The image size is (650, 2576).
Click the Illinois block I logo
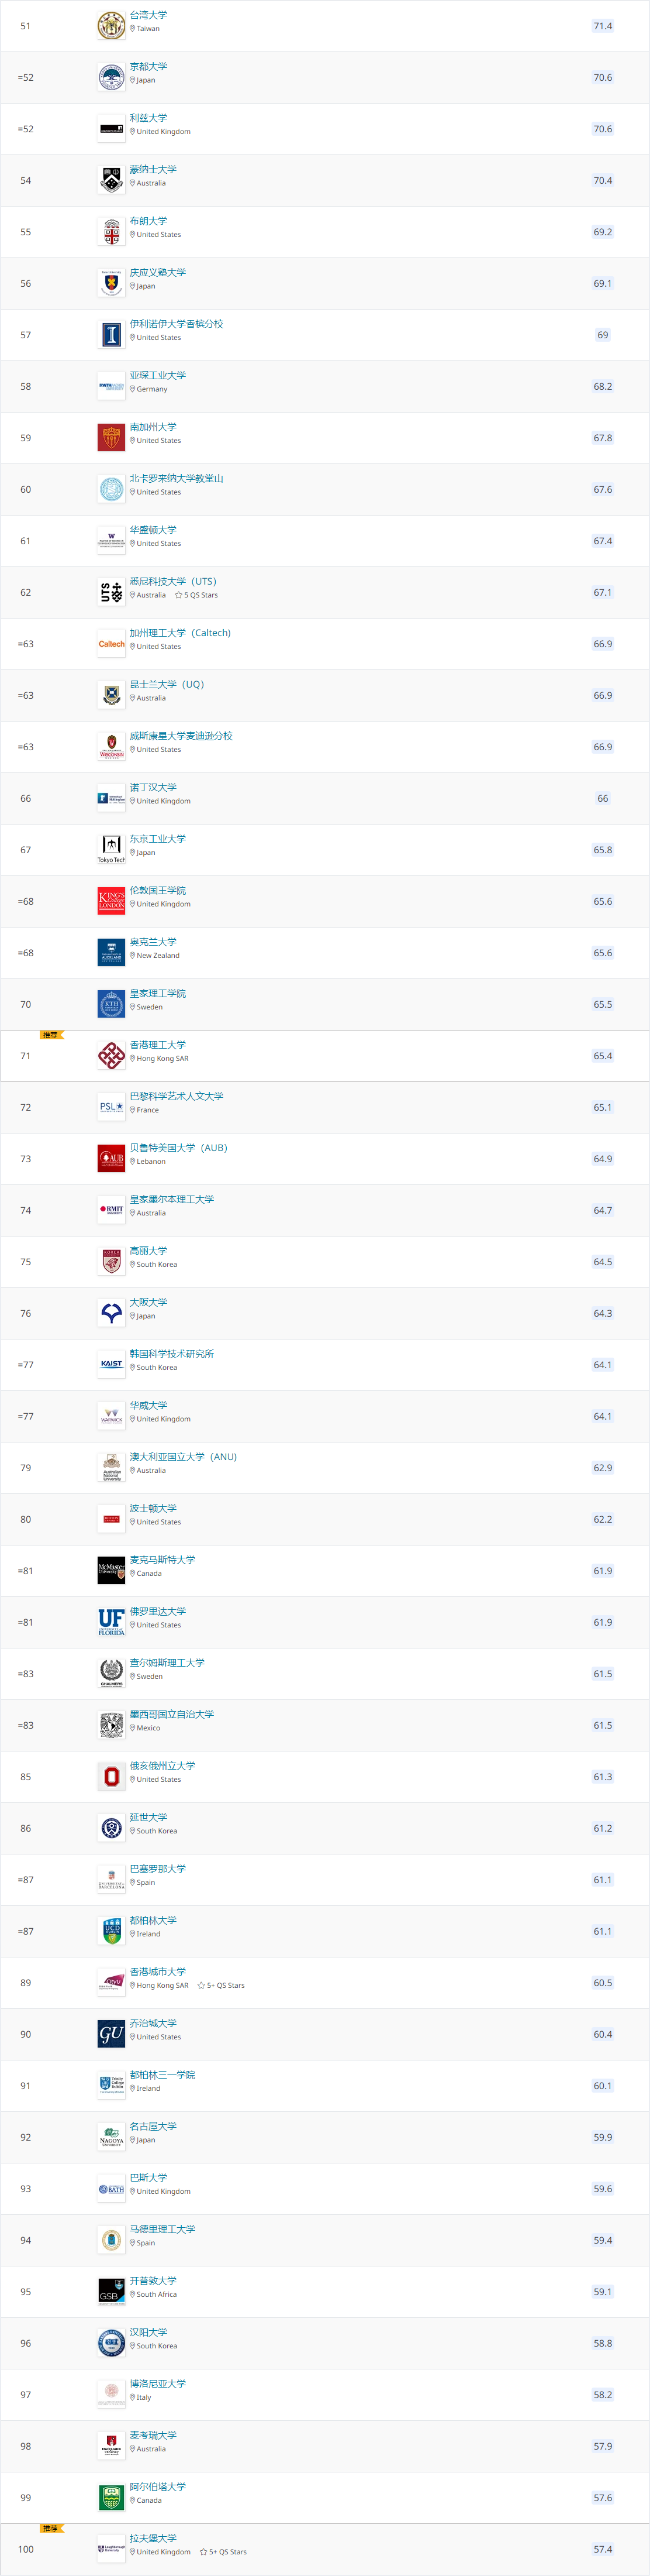pos(111,335)
